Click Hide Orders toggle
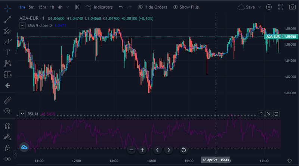The image size is (299, 166). point(152,7)
